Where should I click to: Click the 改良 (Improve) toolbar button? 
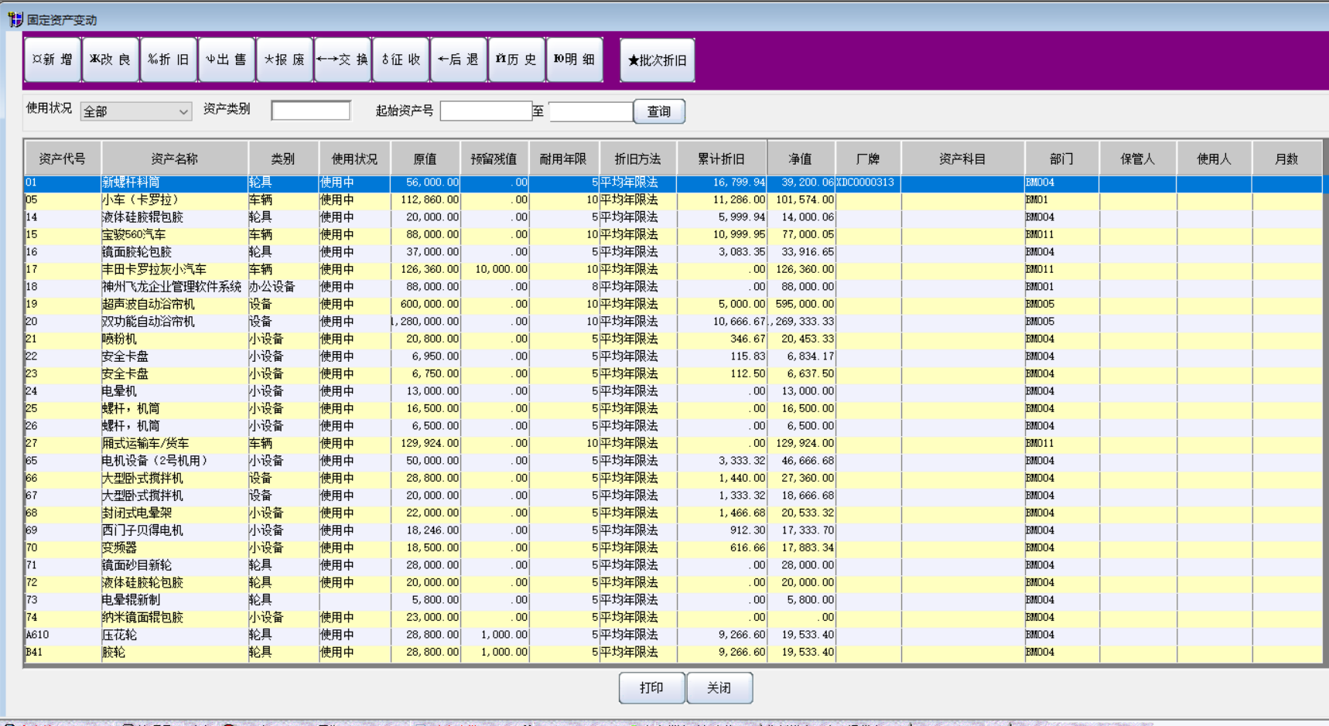(x=111, y=60)
